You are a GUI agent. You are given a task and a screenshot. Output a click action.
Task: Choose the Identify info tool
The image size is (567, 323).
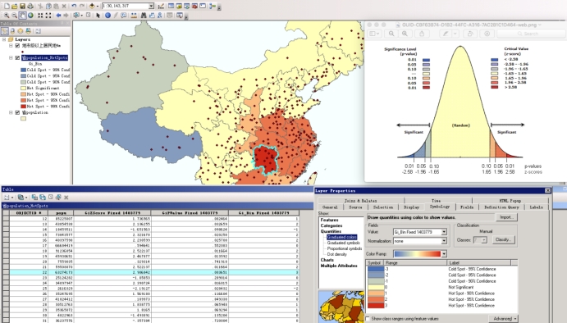click(107, 16)
